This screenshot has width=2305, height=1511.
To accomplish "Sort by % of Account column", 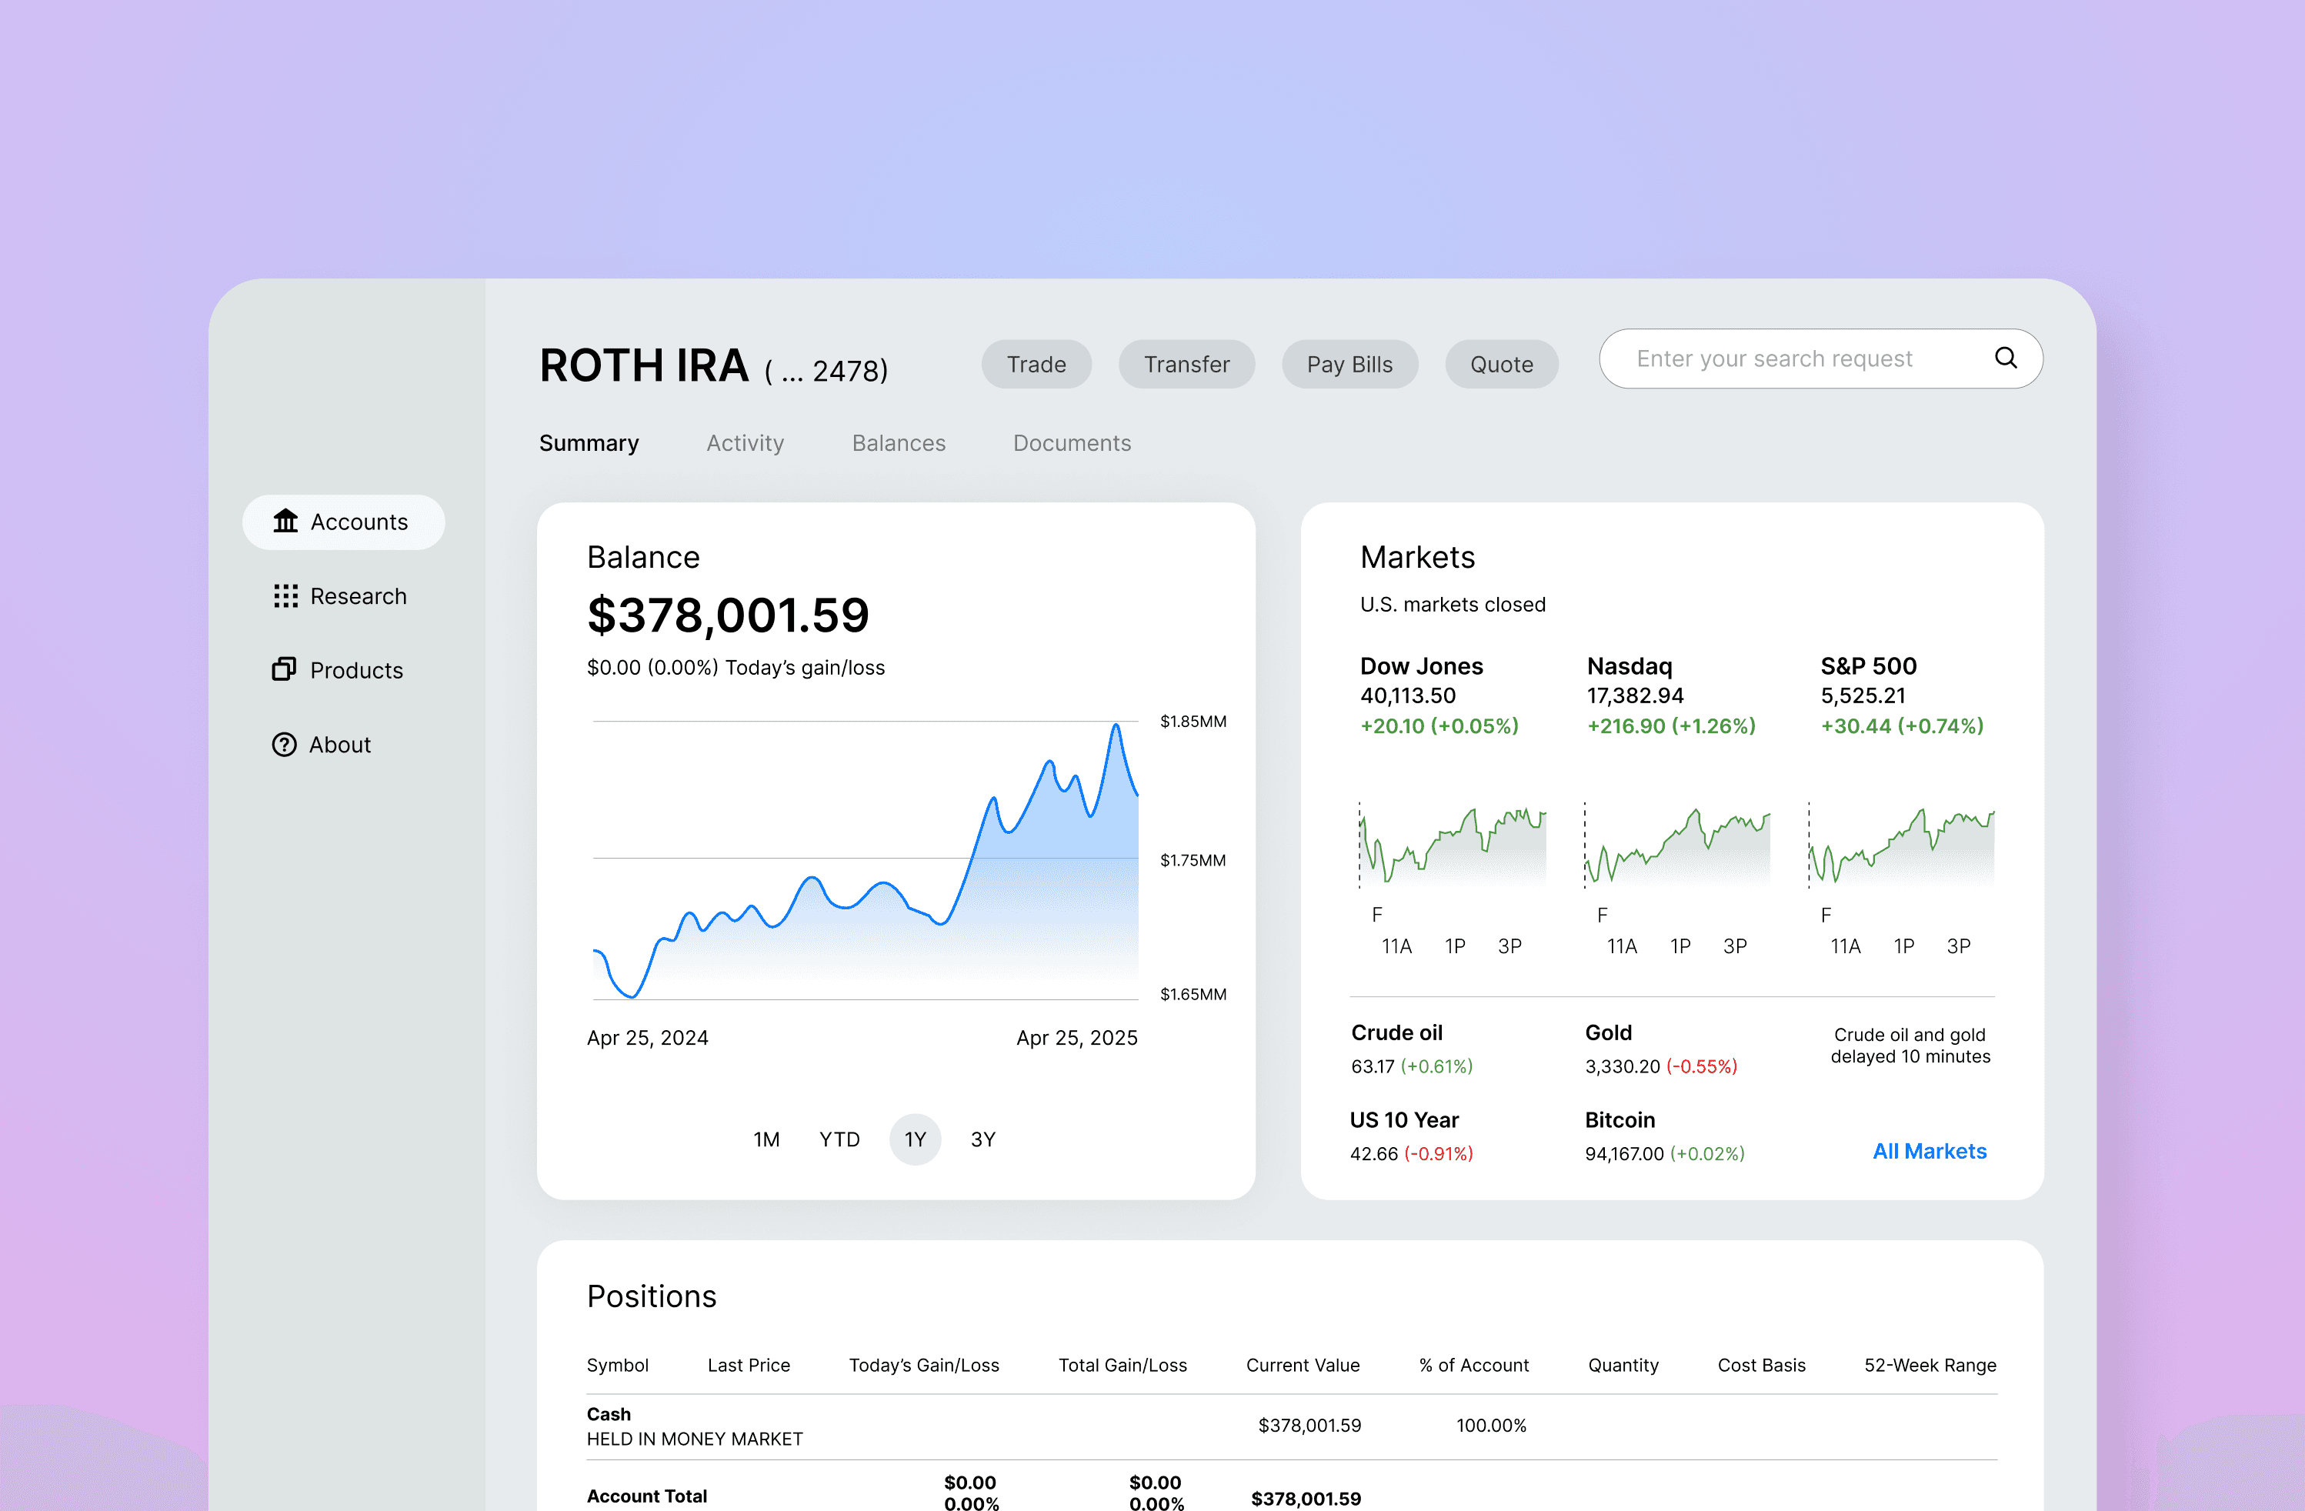I will 1474,1365.
